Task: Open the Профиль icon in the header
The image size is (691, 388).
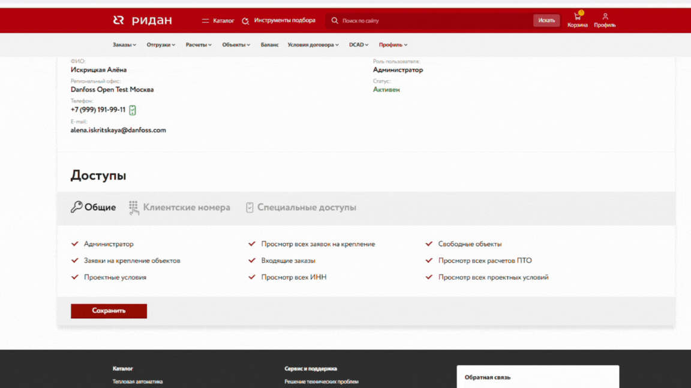Action: pyautogui.click(x=605, y=17)
